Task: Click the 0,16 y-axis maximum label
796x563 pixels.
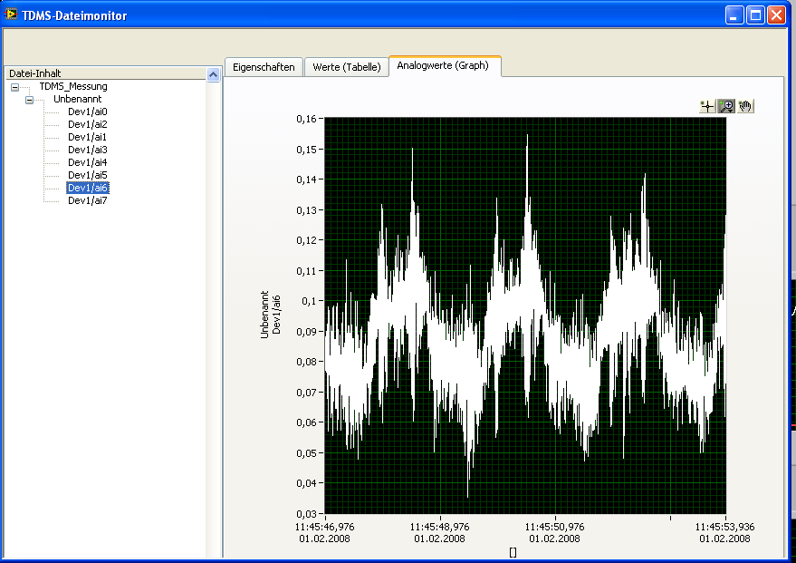Action: [x=308, y=119]
